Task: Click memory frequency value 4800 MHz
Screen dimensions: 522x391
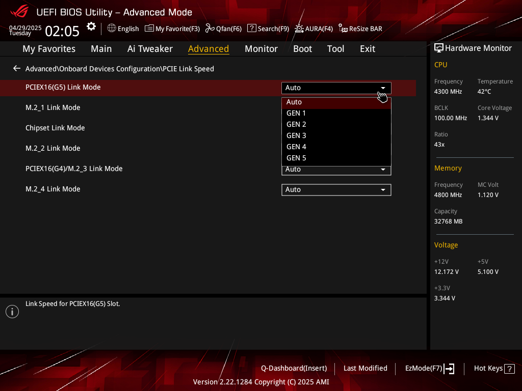Action: click(448, 195)
